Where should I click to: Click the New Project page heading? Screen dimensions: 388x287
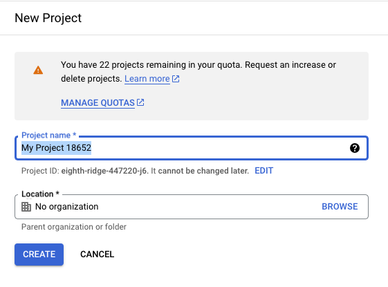pyautogui.click(x=48, y=18)
